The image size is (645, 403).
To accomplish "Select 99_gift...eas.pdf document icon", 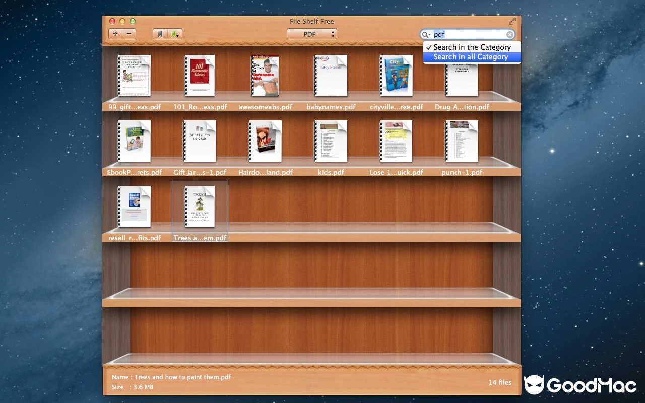I will [x=134, y=76].
